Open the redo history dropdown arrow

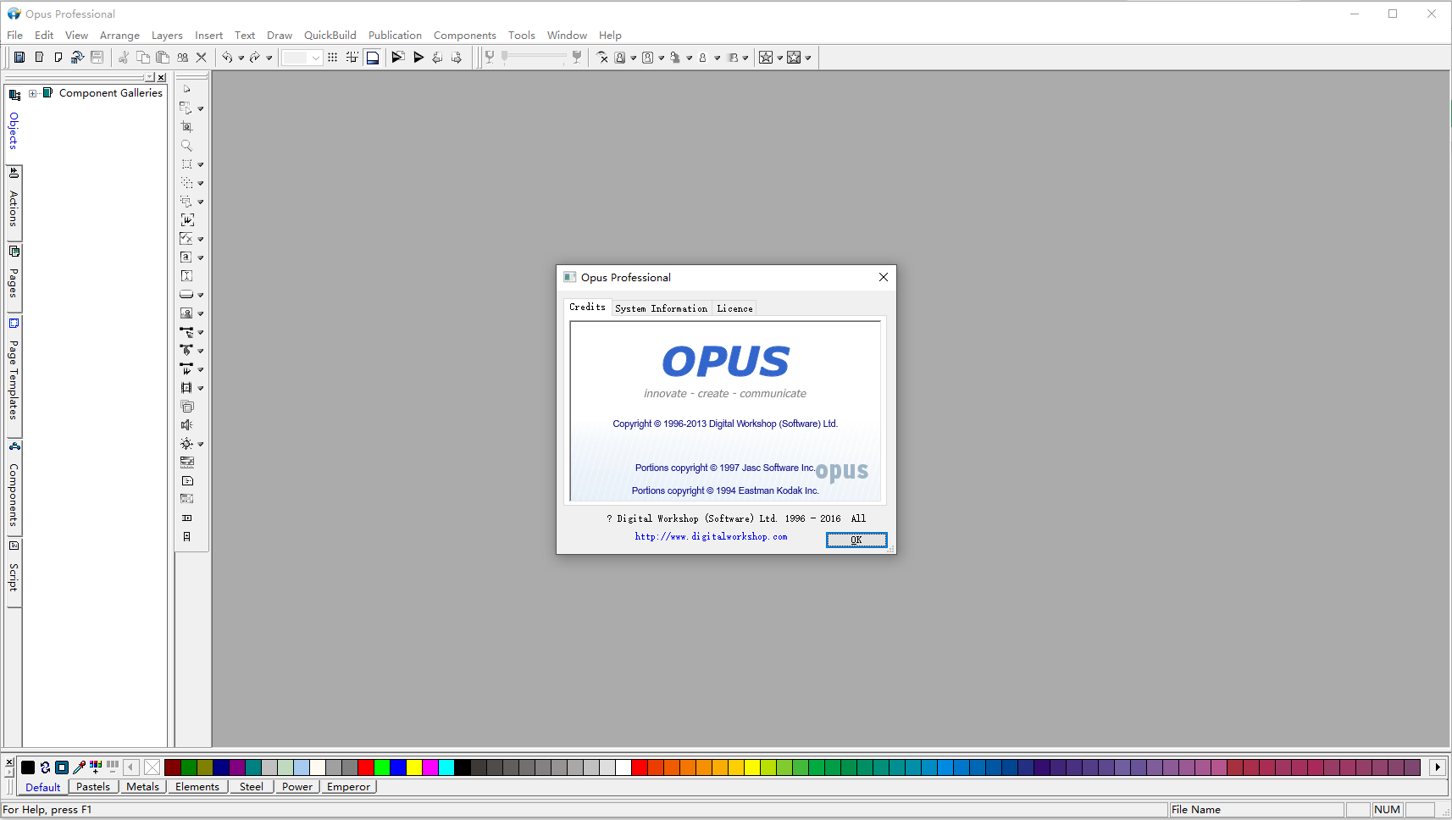point(269,58)
